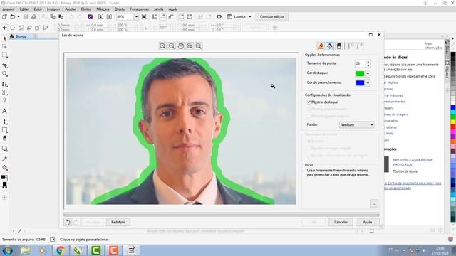Screen dimensions: 456x256
Task: Click the Tamanho da ponta value field
Action: tap(360, 63)
